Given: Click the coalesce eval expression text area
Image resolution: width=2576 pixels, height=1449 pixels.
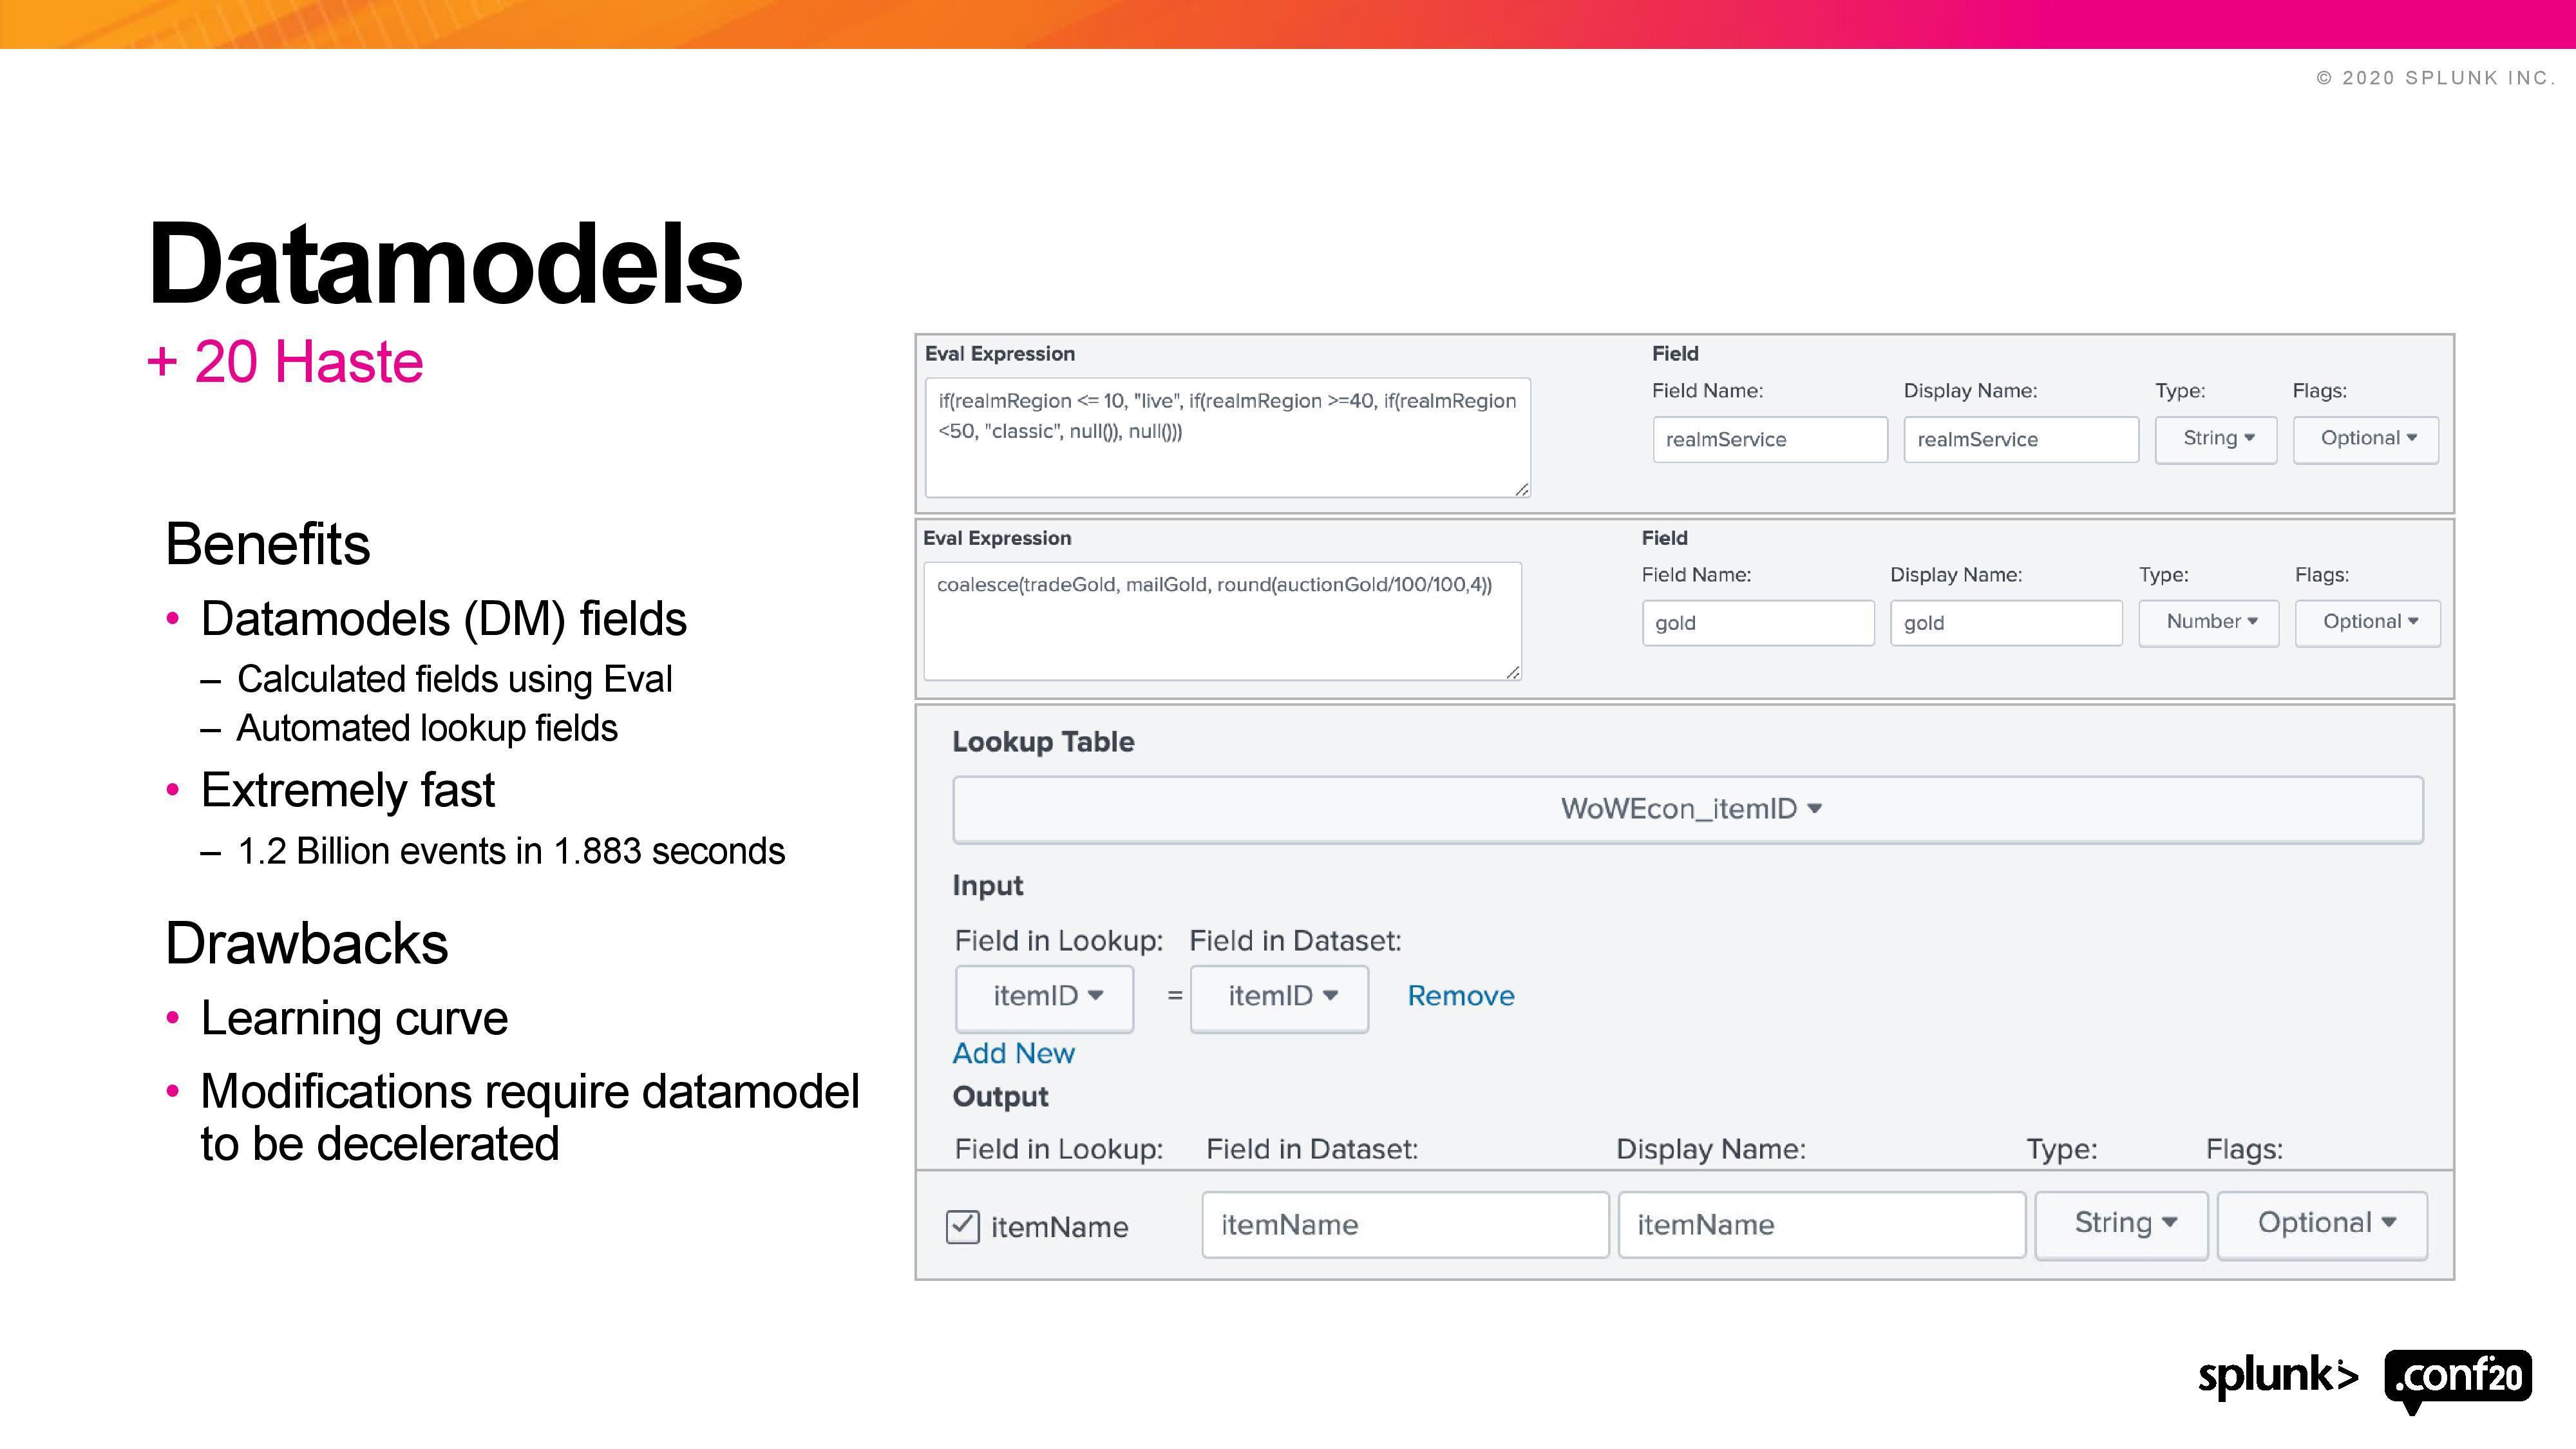Looking at the screenshot, I should (1222, 621).
